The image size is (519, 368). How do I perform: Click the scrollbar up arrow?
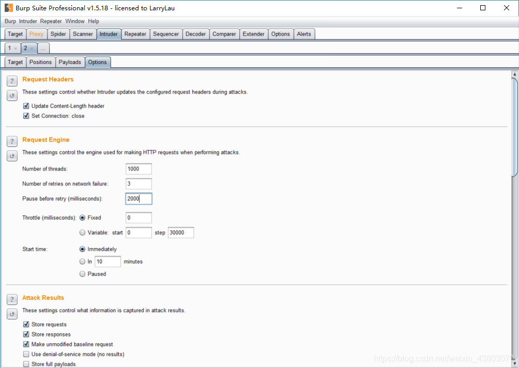[515, 74]
